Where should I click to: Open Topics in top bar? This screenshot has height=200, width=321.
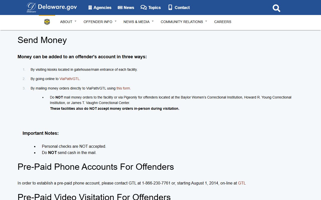154,7
